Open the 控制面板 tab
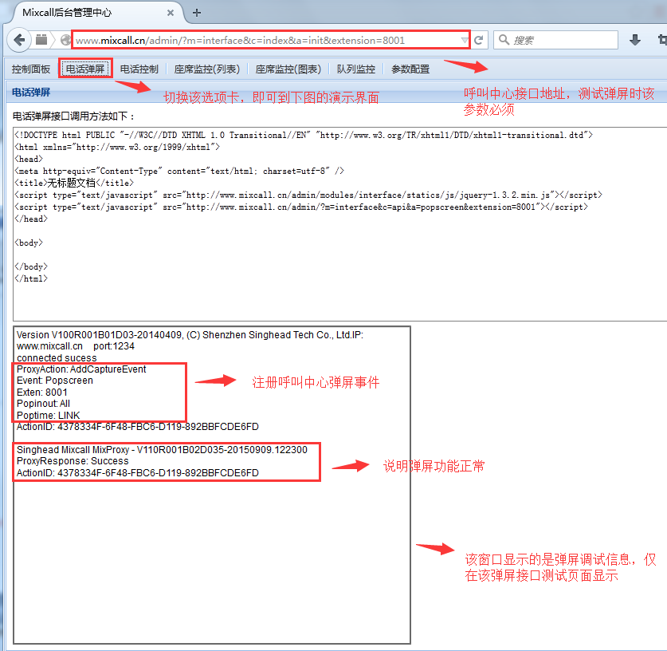This screenshot has width=667, height=651. pos(31,69)
